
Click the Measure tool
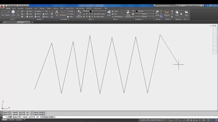coord(167,13)
